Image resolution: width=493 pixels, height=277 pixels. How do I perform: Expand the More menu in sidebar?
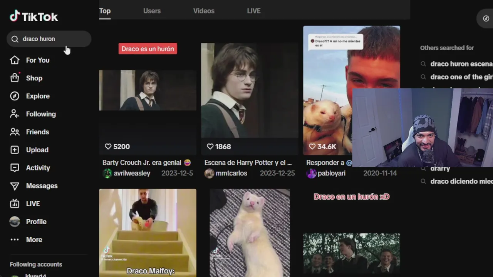coord(34,240)
